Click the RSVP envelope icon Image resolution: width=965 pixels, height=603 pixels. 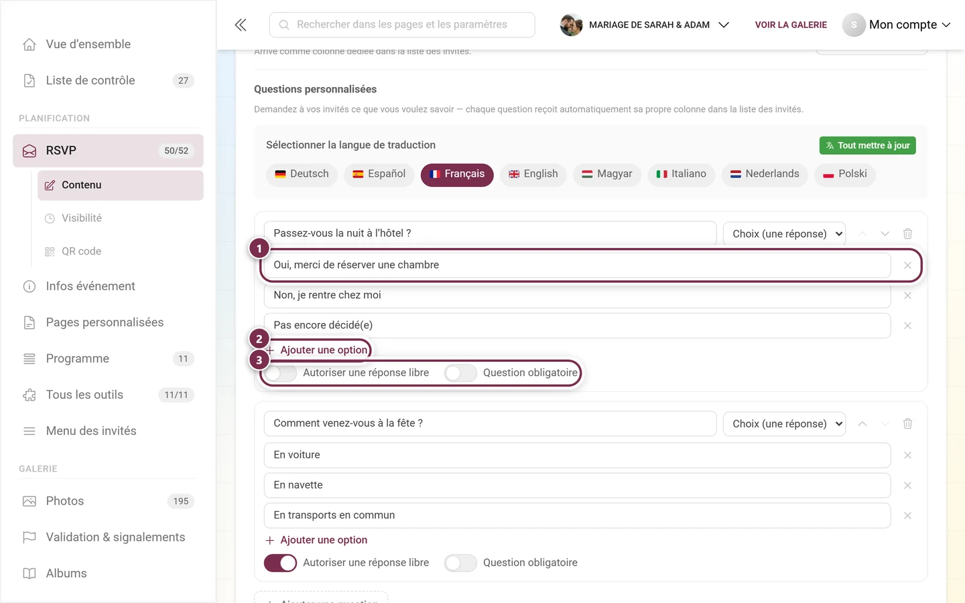(x=29, y=151)
